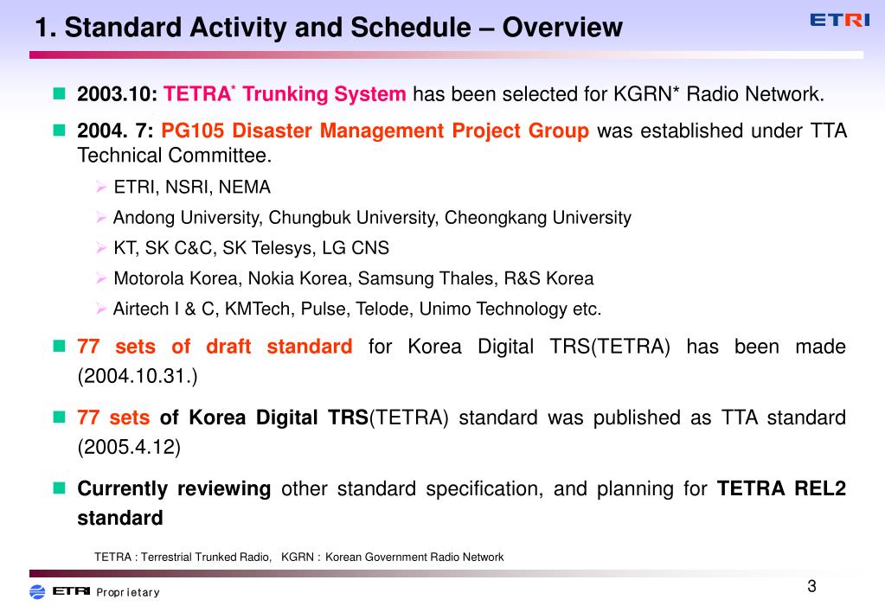
Task: Click the '2004. 7:' date label
Action: [x=116, y=131]
